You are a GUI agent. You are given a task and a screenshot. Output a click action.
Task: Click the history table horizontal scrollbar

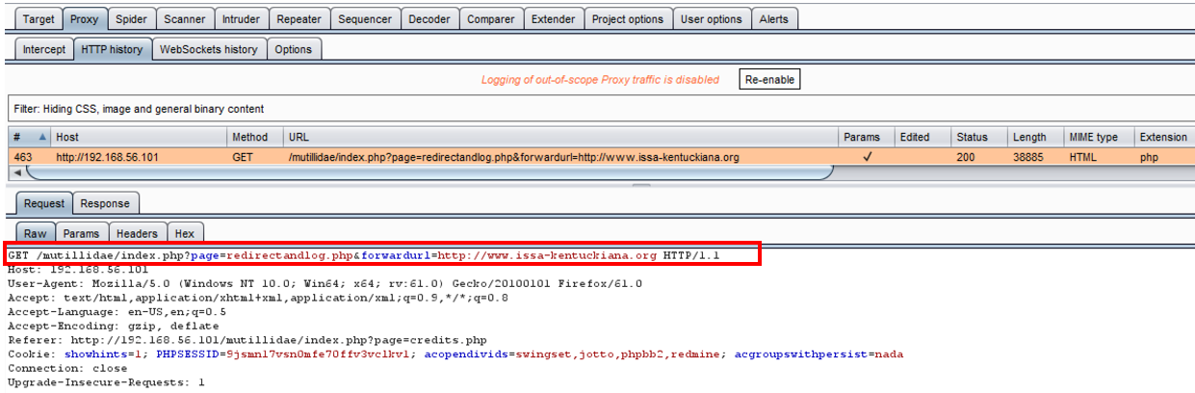pos(429,172)
